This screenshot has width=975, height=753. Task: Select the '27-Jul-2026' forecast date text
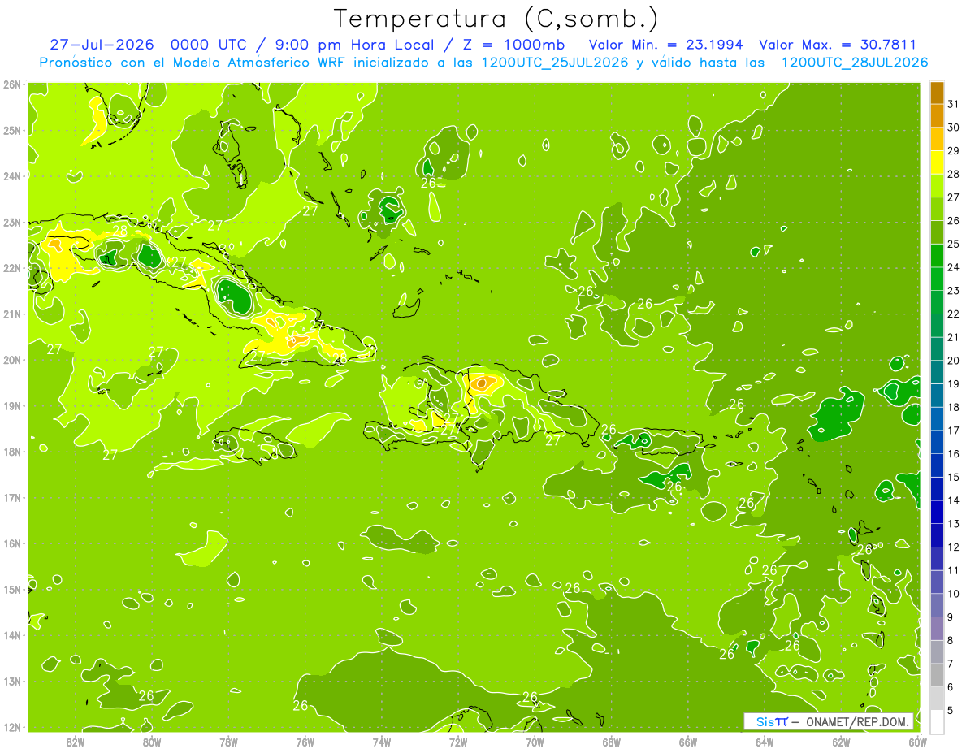[103, 45]
